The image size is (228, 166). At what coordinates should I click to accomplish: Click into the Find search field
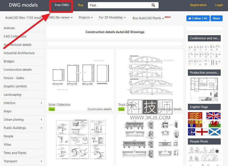pyautogui.click(x=118, y=5)
